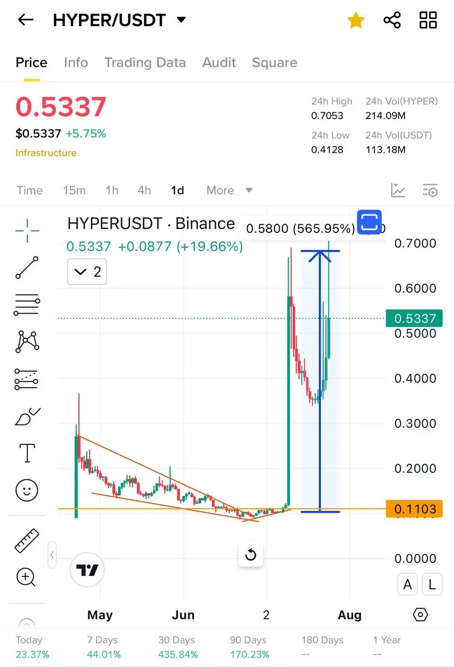Select the horizontal lines Fib tool
Screen dimensions: 454x667
coord(27,305)
